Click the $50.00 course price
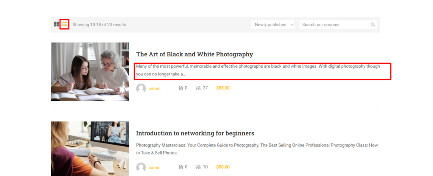Viewport: 433px width, 176px height. [x=223, y=167]
